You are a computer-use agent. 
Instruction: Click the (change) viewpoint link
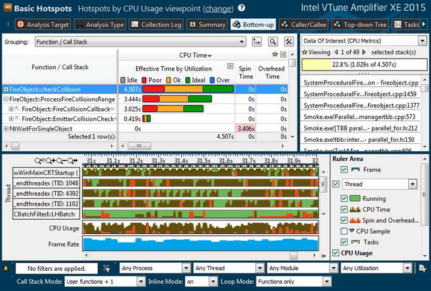[218, 9]
